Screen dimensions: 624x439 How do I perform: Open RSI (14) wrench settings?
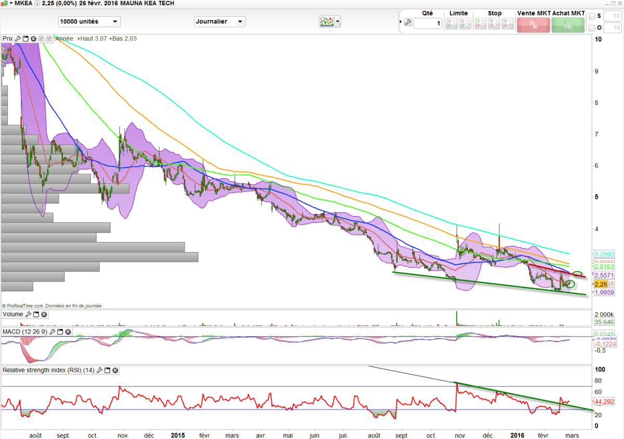pos(100,370)
